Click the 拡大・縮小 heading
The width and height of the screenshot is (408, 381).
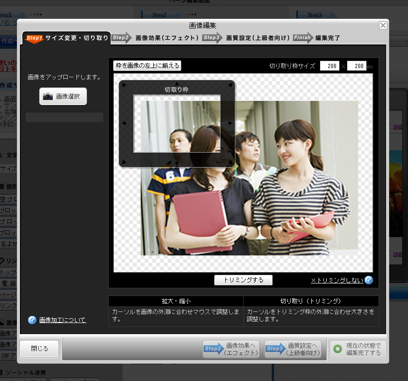(x=176, y=301)
